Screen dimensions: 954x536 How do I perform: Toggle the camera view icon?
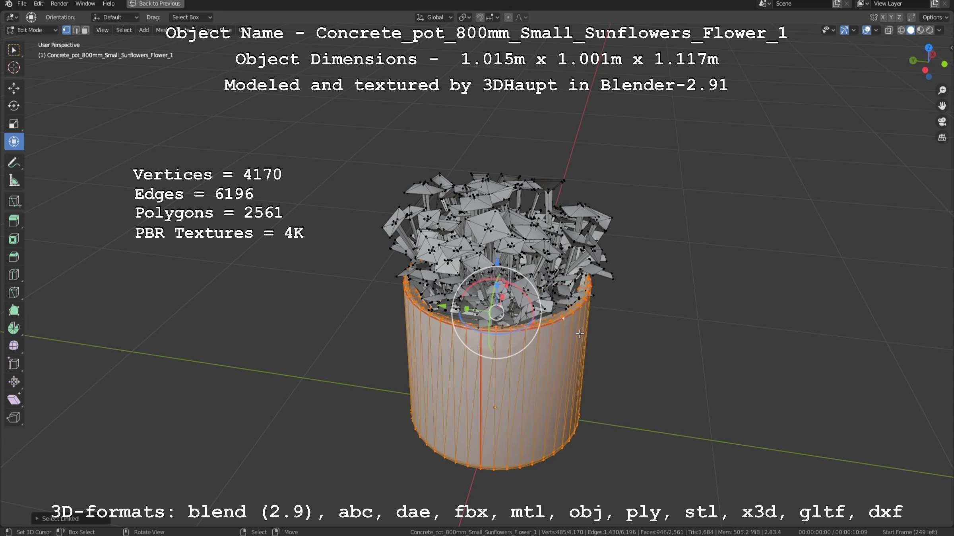(x=942, y=121)
